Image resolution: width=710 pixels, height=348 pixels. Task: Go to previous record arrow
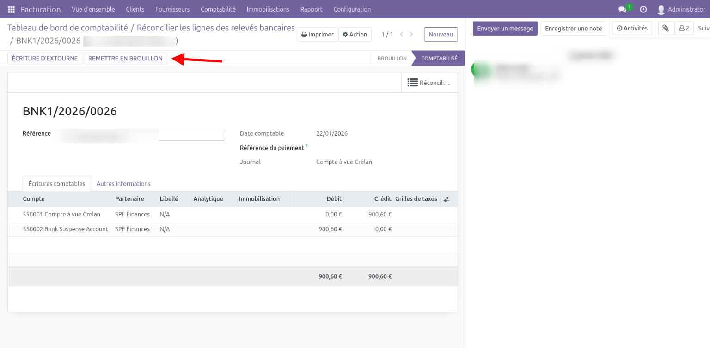tap(401, 34)
